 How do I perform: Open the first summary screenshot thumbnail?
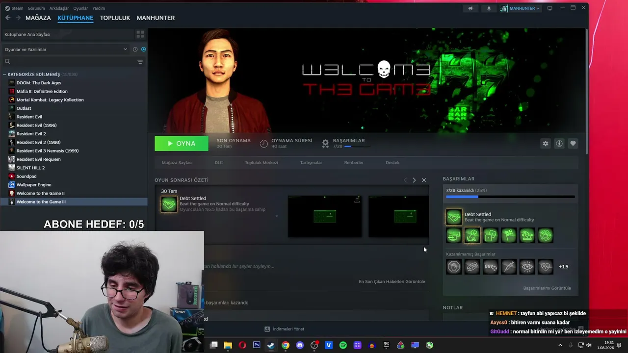(x=325, y=216)
